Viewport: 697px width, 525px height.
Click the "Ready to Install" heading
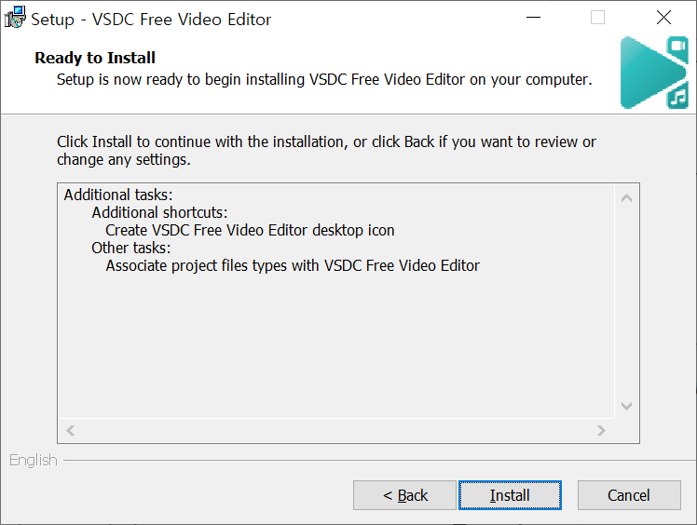95,58
